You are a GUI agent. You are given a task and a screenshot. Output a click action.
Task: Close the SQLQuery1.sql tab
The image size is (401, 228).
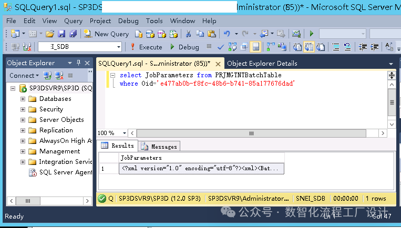pos(218,64)
